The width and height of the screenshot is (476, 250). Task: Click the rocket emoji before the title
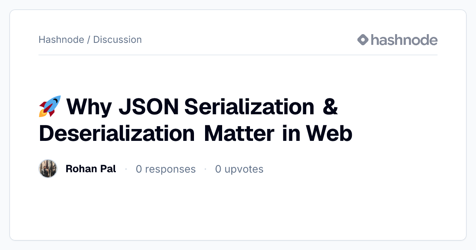pyautogui.click(x=50, y=106)
